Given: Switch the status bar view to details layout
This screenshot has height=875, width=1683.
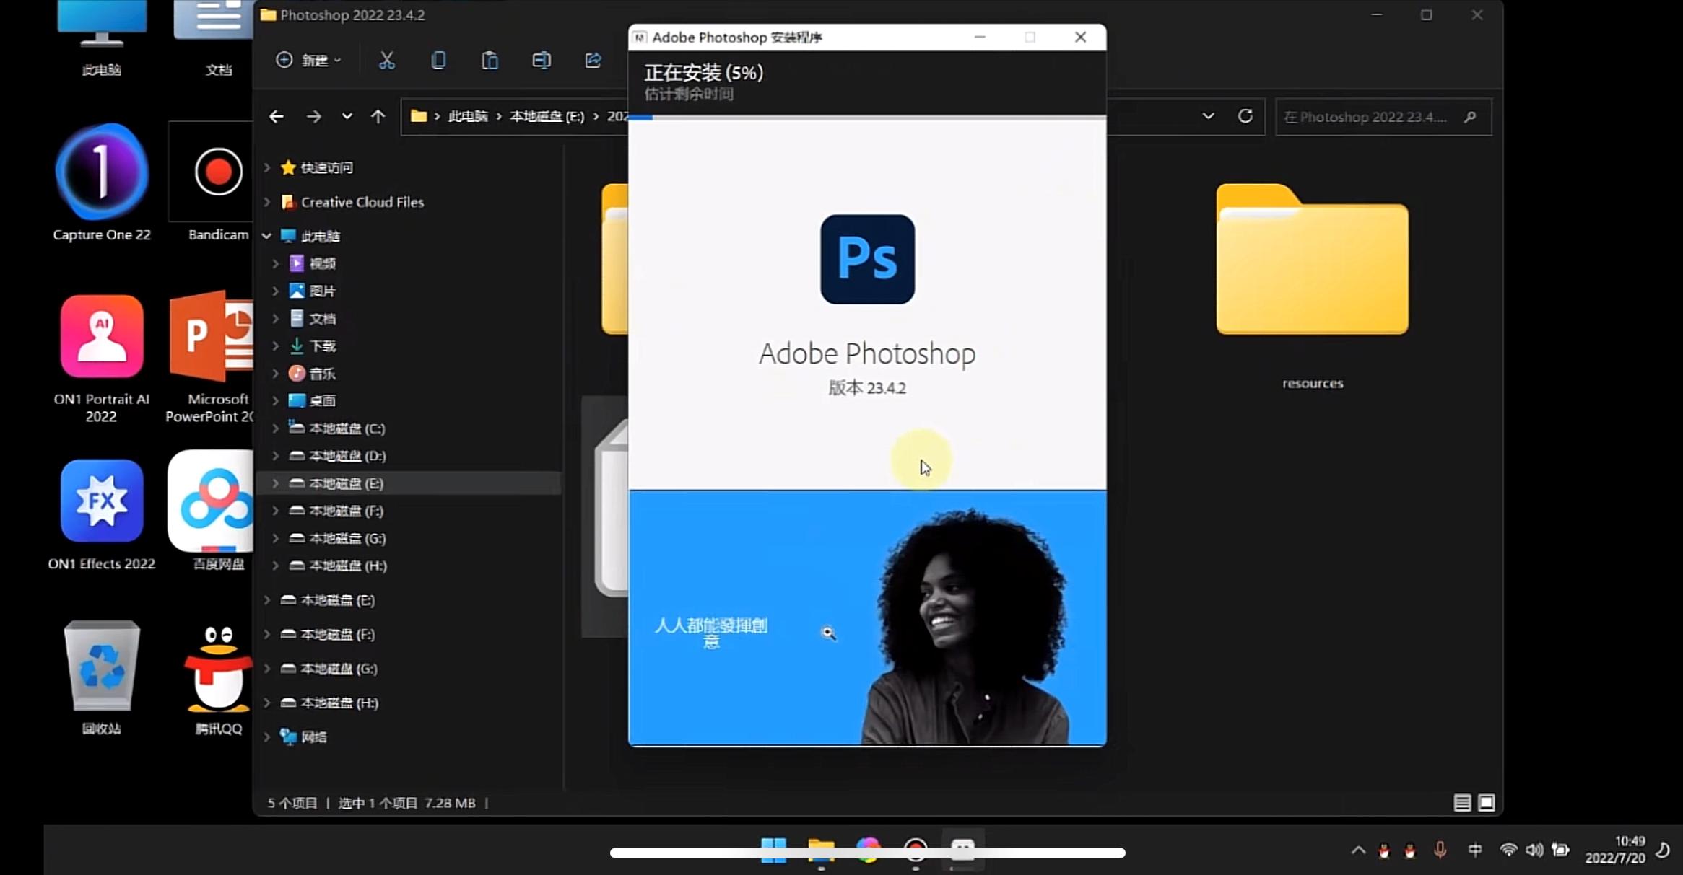Looking at the screenshot, I should pos(1462,801).
